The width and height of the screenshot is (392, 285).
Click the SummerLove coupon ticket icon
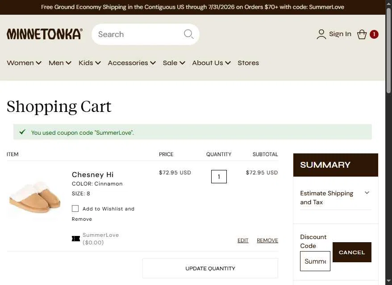76,239
